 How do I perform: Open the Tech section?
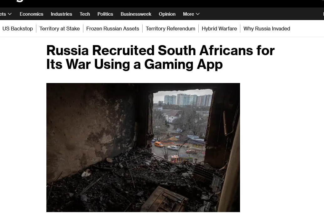pyautogui.click(x=85, y=14)
